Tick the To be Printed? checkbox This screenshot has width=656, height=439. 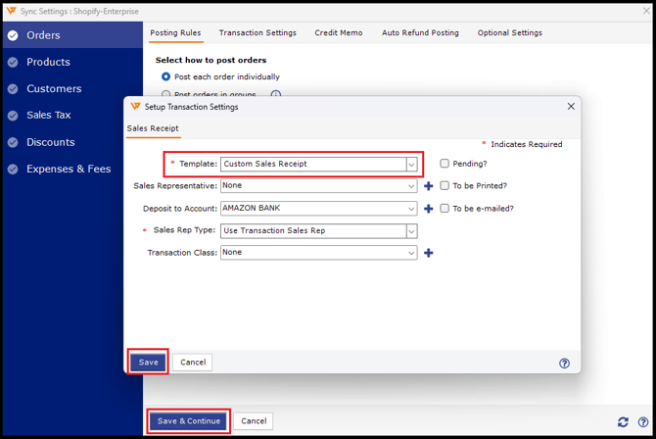(x=445, y=185)
